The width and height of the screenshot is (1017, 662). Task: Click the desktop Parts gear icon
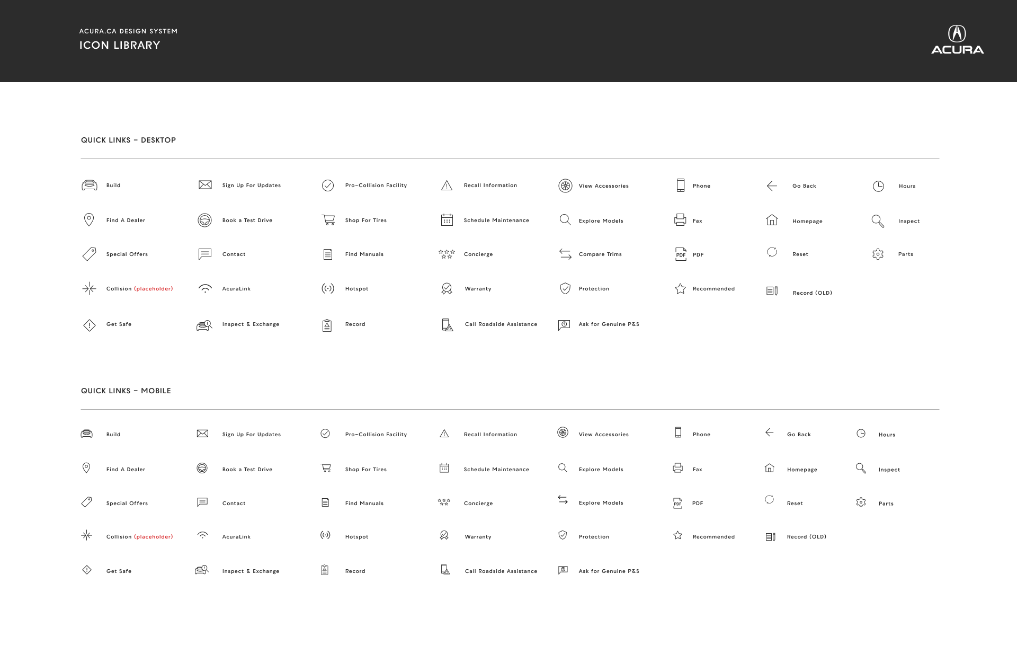pos(878,254)
